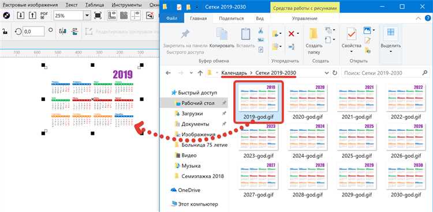Screen dimensions: 433x212
Task: Open the 25% zoom level dropdown
Action: pos(88,16)
